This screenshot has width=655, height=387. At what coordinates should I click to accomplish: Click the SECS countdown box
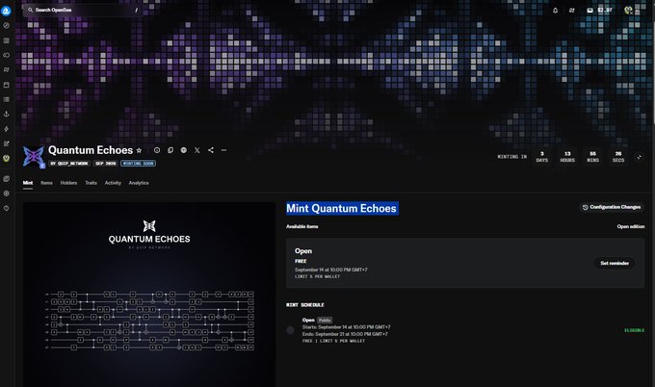point(618,157)
